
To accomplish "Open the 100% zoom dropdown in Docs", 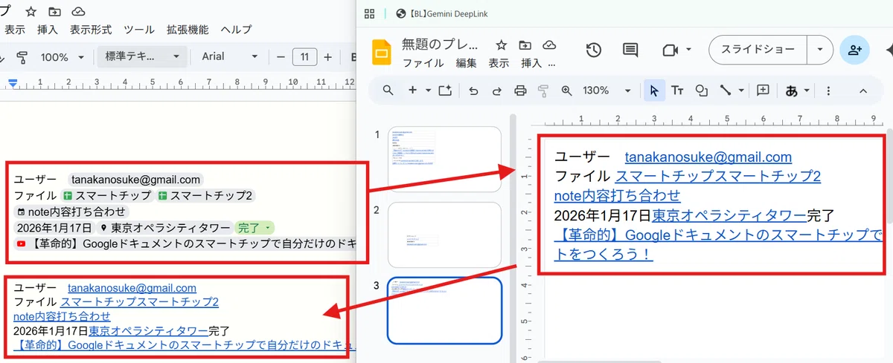I will [63, 57].
